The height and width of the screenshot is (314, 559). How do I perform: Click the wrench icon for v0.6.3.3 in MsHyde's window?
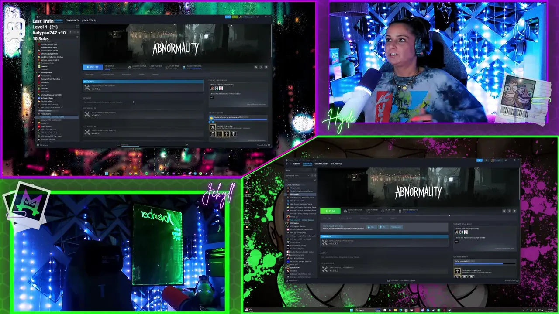tap(87, 114)
